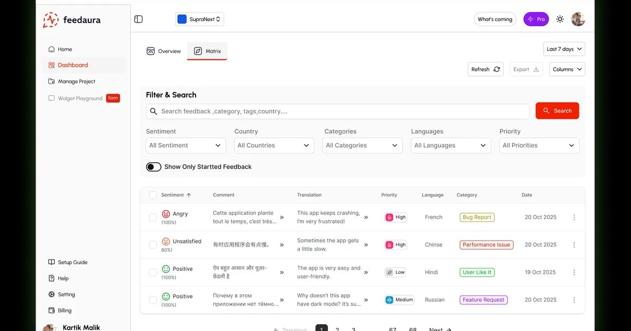Sort by the Sentiment column arrow
Screen dimensions: 631x331
[x=189, y=195]
